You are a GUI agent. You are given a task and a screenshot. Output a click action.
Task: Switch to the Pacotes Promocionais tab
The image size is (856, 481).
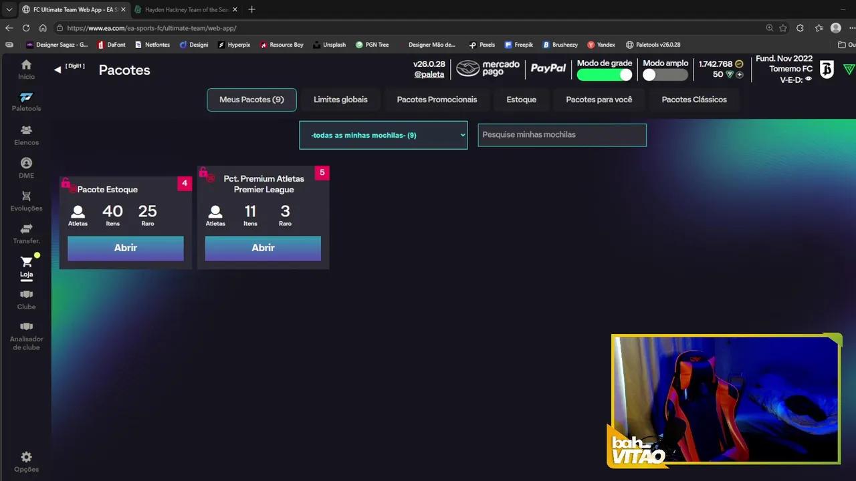click(x=437, y=99)
